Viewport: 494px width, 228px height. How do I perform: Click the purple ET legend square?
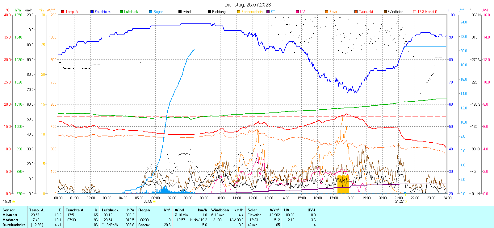pos(268,12)
